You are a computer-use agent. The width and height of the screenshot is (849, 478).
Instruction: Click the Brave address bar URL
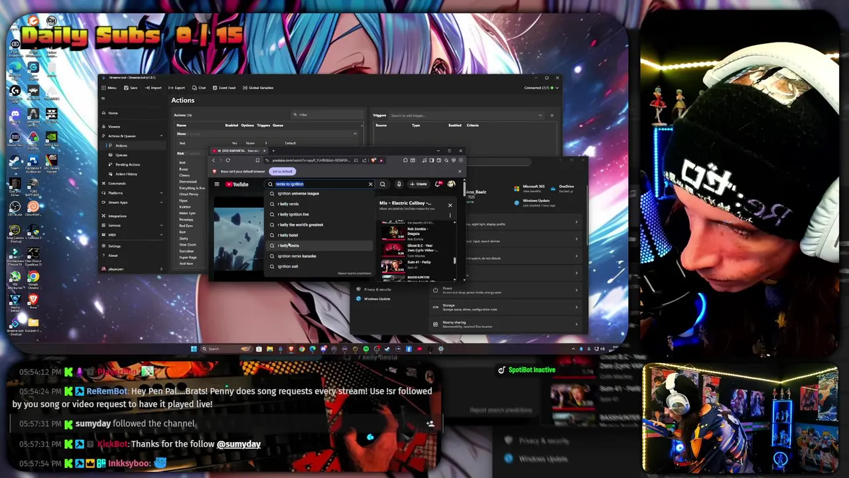pos(310,160)
